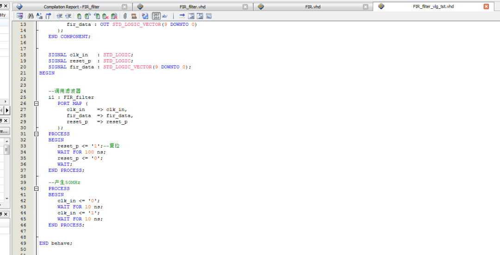This screenshot has width=500, height=255.
Task: Click the Increase Indent toolbar icon
Action: (x=59, y=16)
